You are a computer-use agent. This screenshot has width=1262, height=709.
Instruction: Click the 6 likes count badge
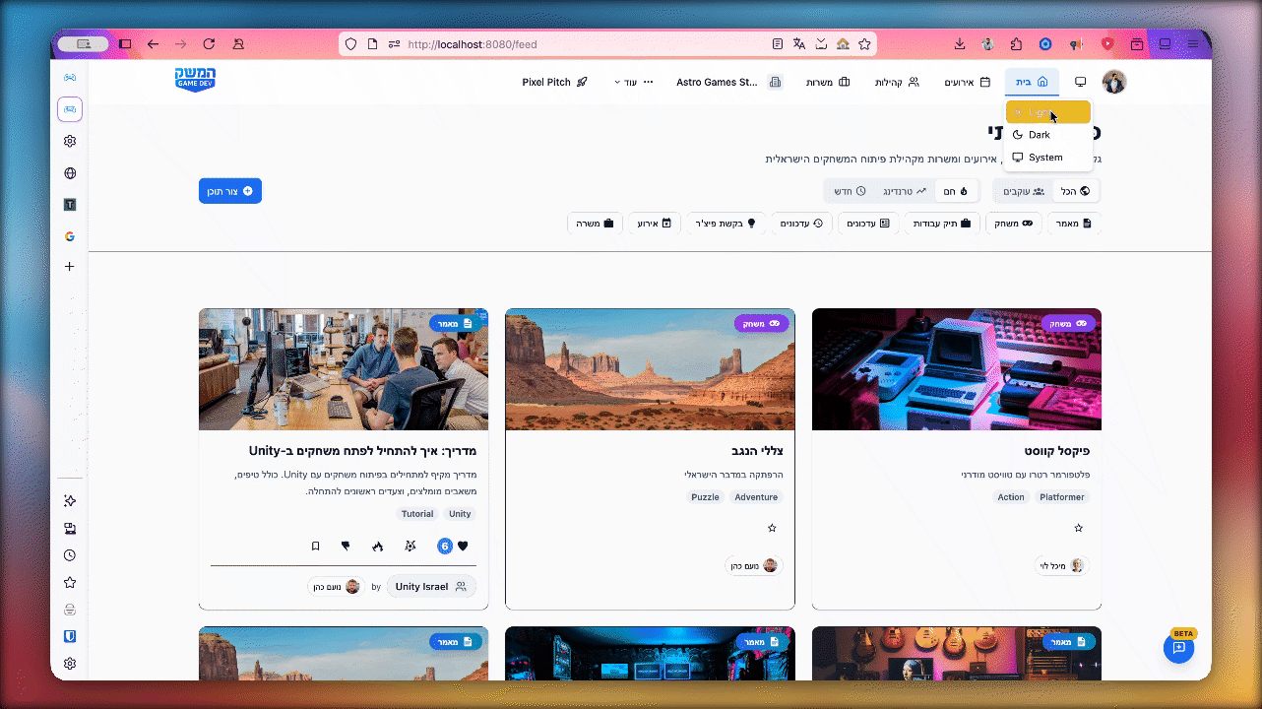445,546
